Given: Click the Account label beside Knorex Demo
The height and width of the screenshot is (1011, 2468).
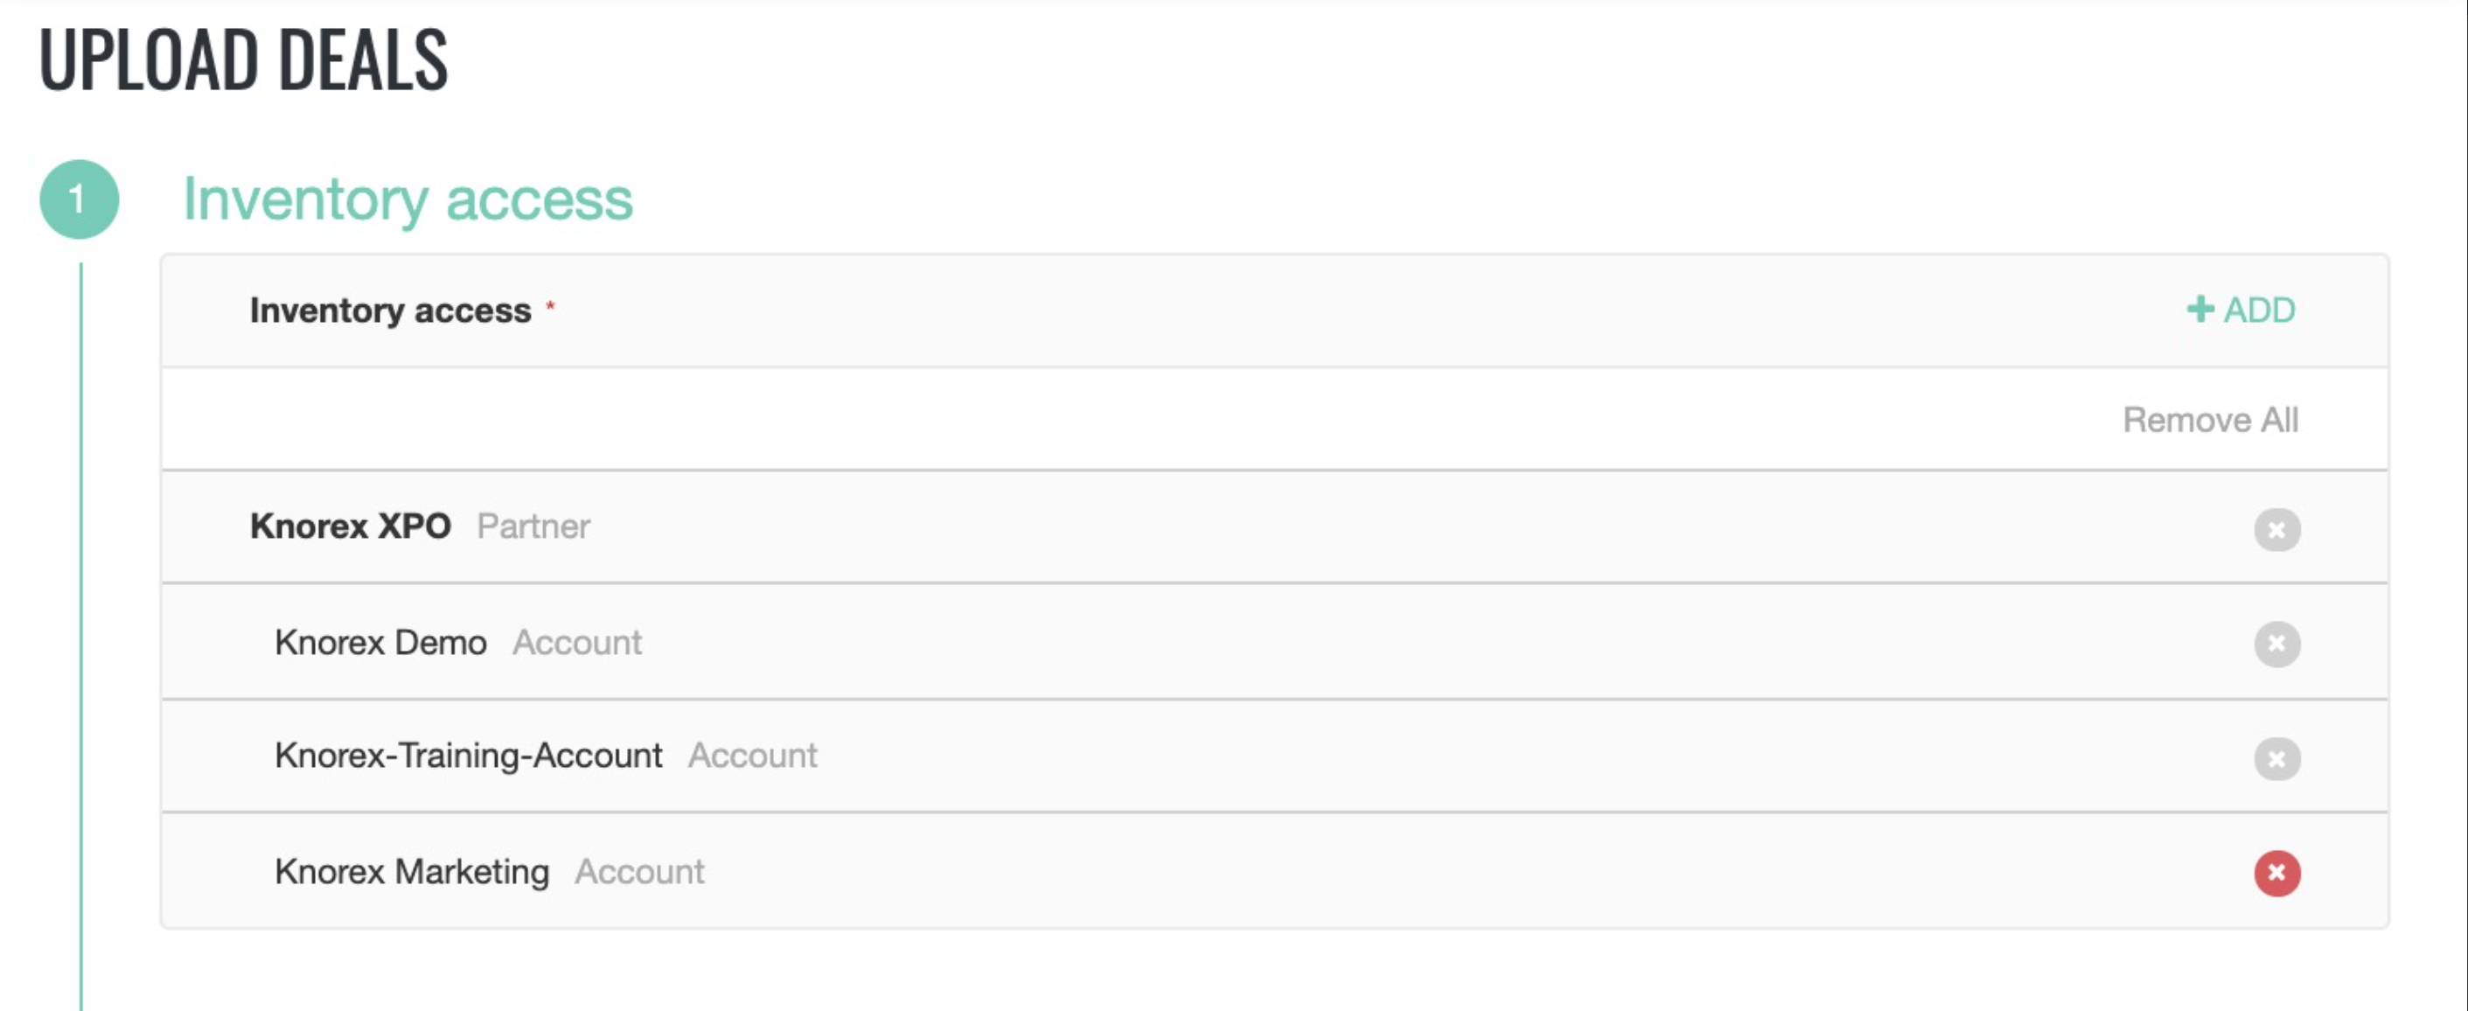Looking at the screenshot, I should [576, 642].
